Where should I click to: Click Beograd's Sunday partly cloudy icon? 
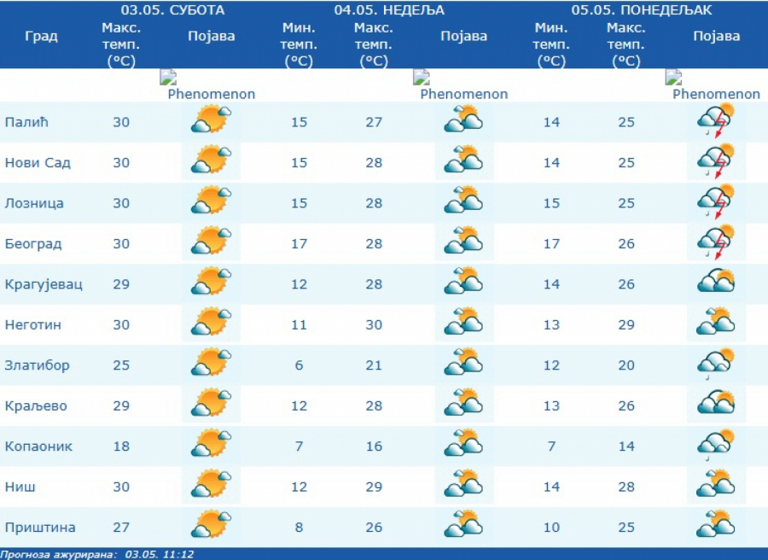click(463, 243)
